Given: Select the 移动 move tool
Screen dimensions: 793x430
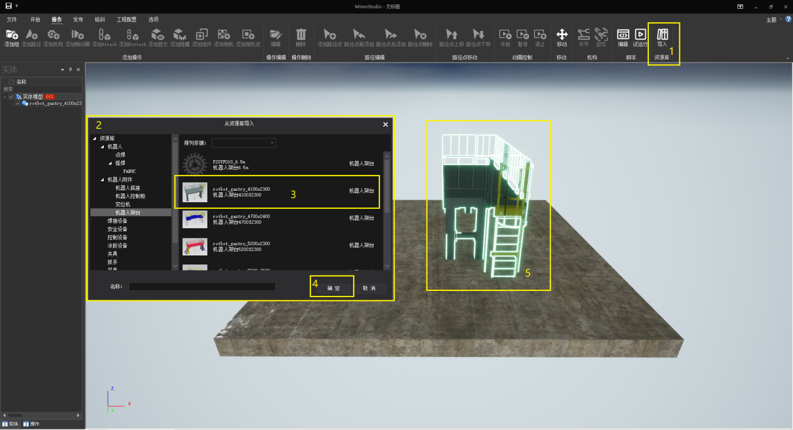Looking at the screenshot, I should 562,34.
